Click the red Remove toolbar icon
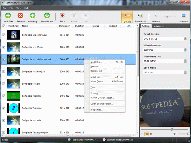The height and width of the screenshot is (143, 191). (x=20, y=16)
